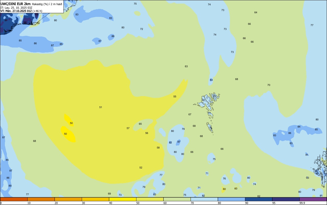
Task: Click the humidity value 51 on the map
Action: coord(101,107)
